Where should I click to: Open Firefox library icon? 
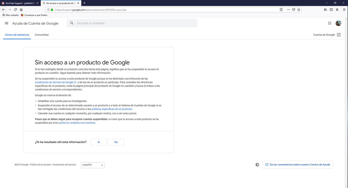(325, 10)
